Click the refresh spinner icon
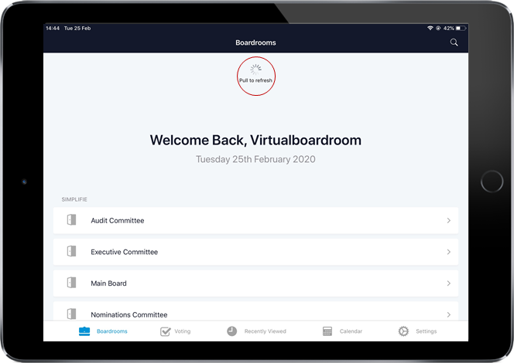514x363 pixels. pos(255,70)
